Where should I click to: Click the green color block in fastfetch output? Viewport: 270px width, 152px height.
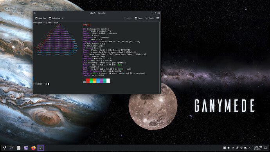coord(91,80)
